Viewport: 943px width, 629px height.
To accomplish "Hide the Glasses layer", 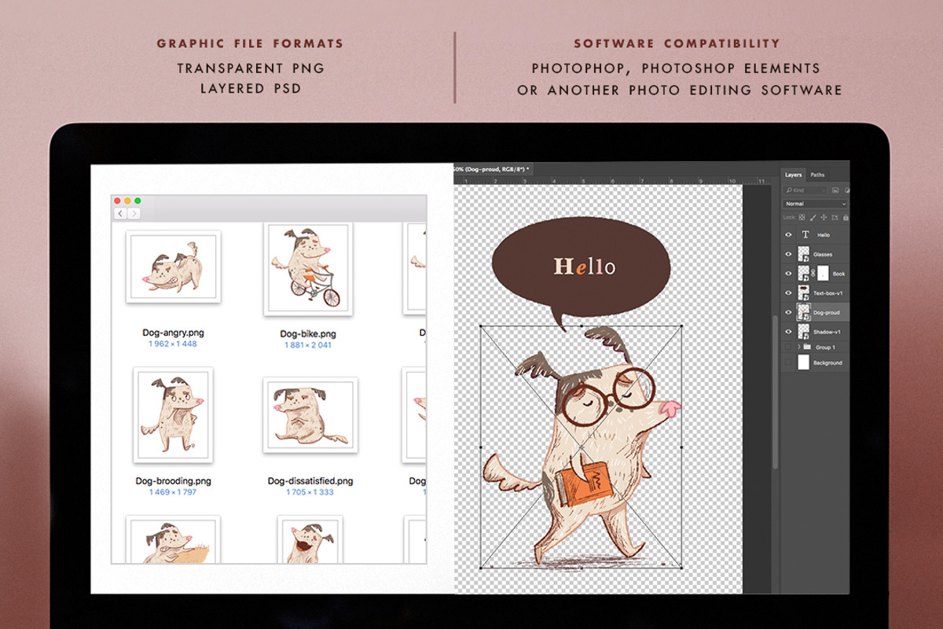I will point(788,254).
